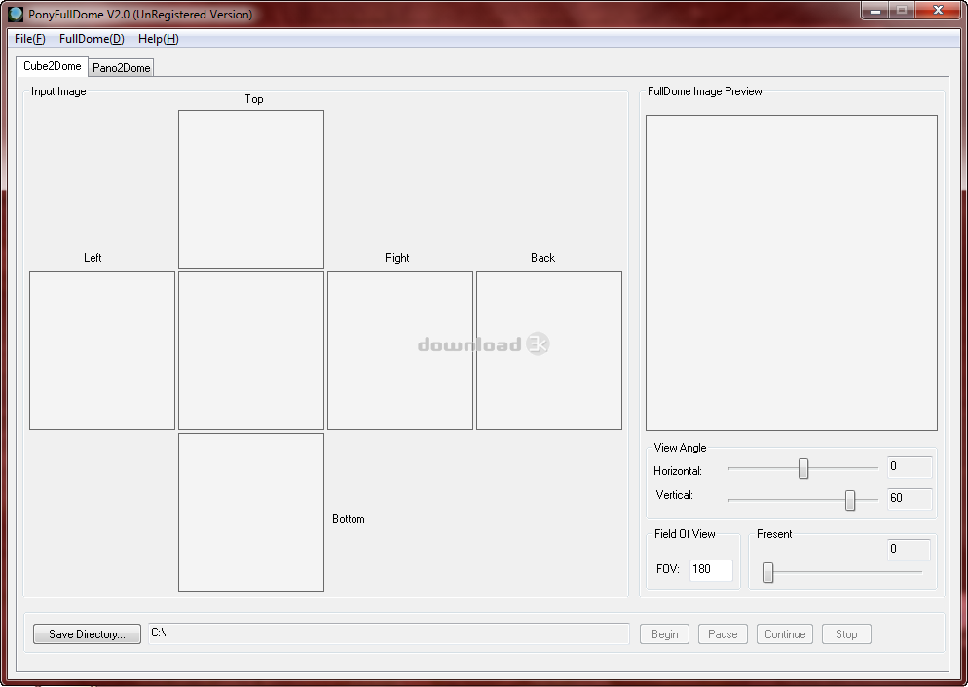Click the Vertical view angle slider handle

point(850,501)
